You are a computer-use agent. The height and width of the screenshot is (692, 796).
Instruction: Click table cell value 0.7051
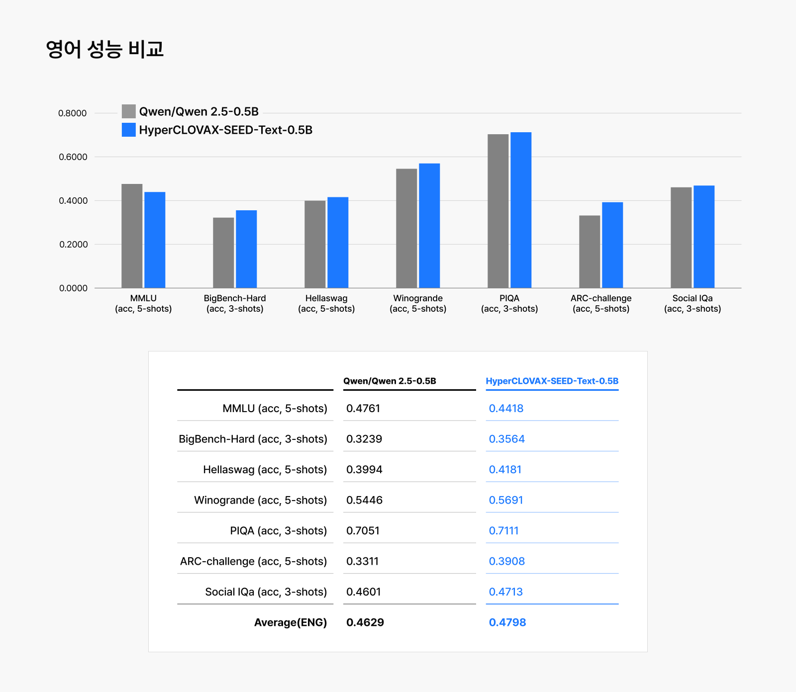(363, 531)
